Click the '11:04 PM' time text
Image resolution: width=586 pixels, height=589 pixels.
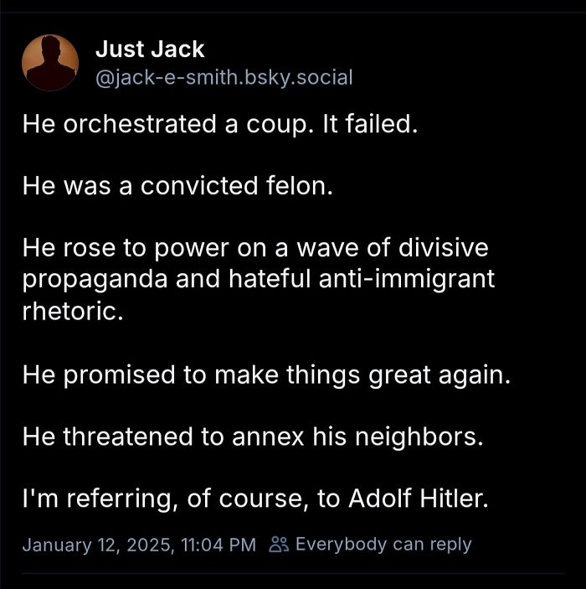[218, 545]
